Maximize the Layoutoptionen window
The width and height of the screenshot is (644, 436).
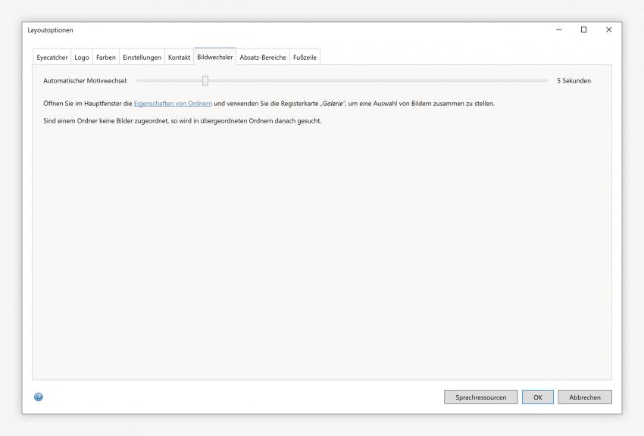583,30
